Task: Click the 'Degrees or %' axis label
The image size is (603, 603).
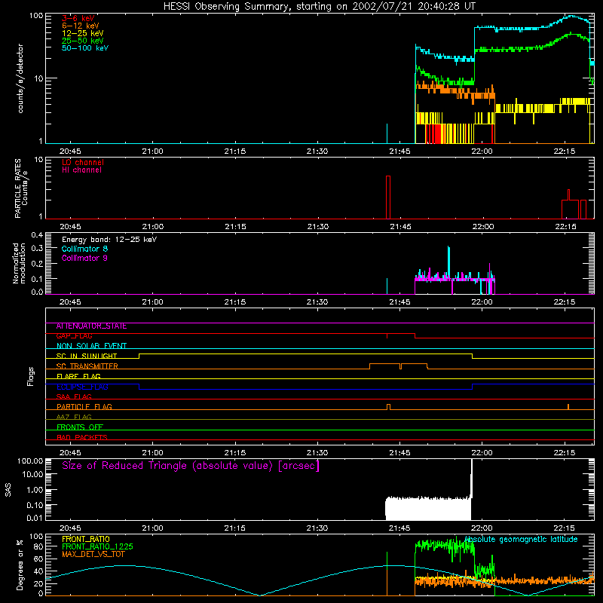Action: pos(20,565)
